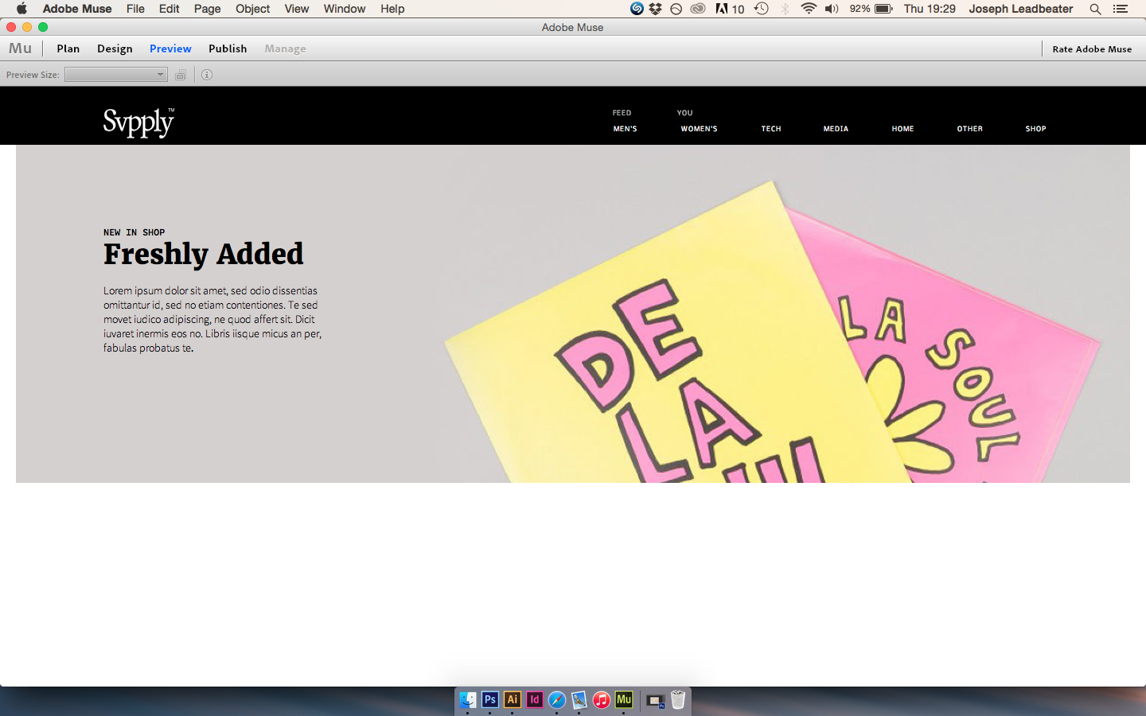Open Preview app from the Dock

(x=579, y=699)
